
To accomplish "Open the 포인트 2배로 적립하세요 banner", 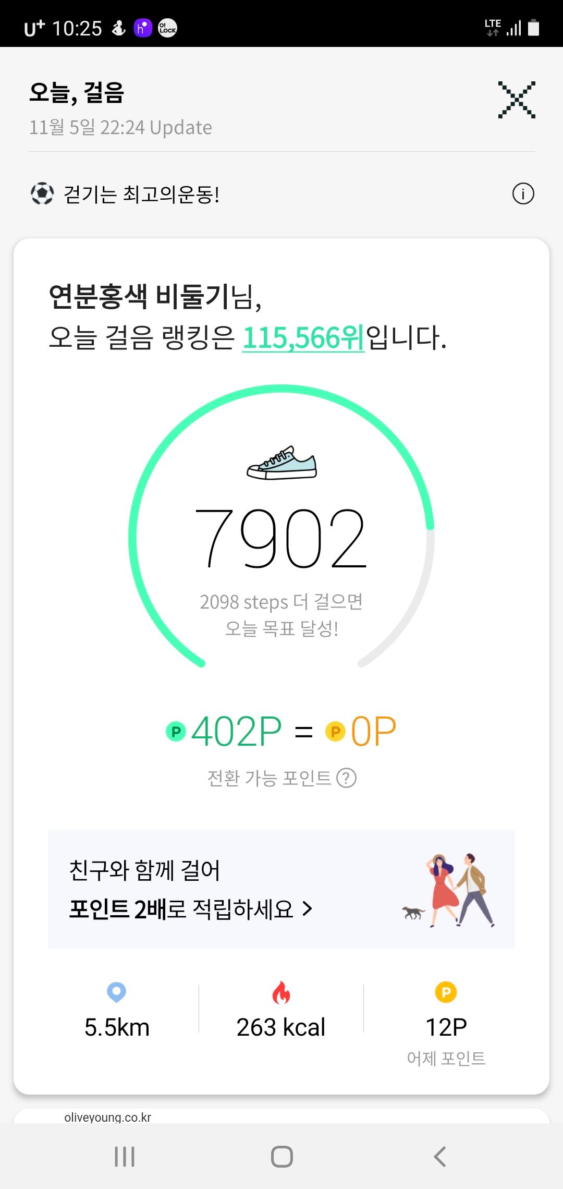I will (x=191, y=909).
